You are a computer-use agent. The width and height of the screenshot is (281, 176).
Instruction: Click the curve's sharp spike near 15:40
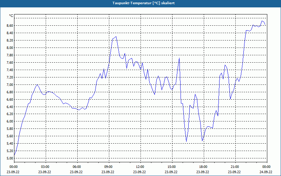[179, 58]
